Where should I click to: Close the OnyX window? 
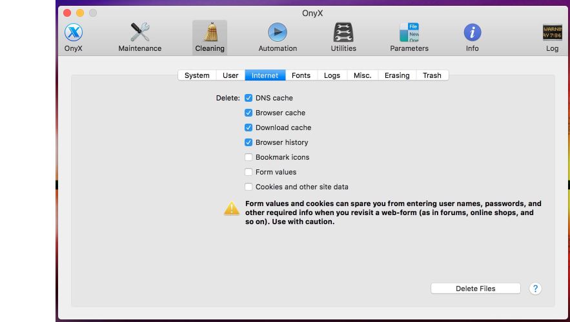67,13
